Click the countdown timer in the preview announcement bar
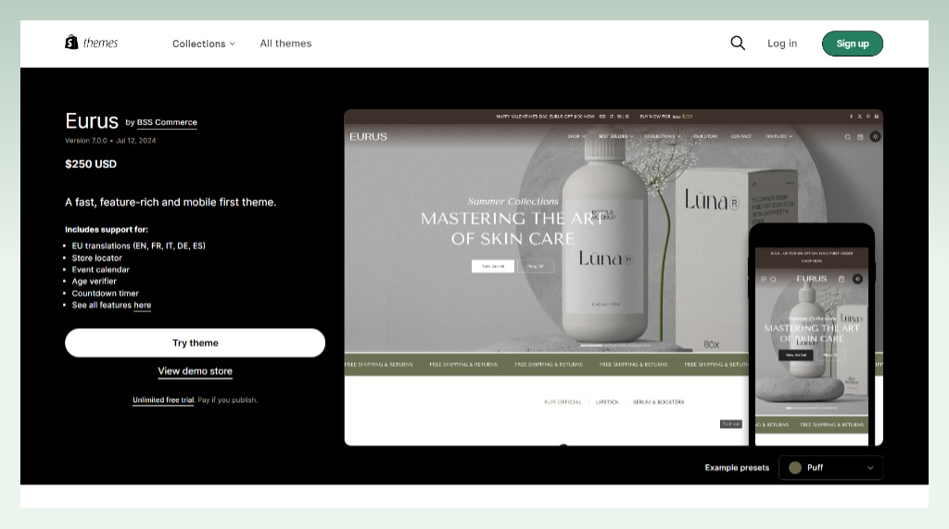This screenshot has height=529, width=949. (x=614, y=116)
